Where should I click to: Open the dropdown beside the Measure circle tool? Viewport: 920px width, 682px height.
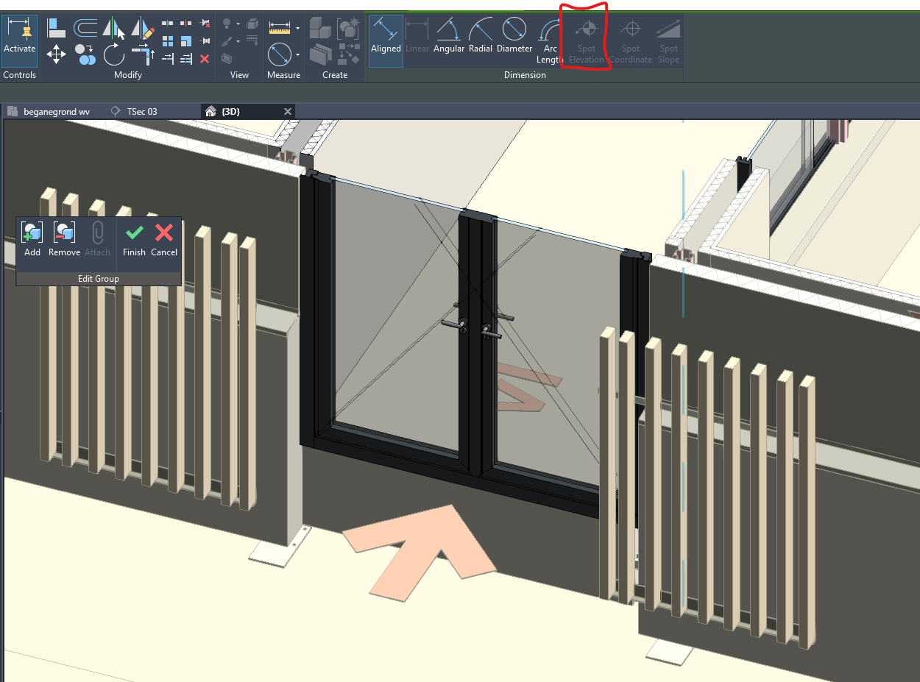pos(299,54)
